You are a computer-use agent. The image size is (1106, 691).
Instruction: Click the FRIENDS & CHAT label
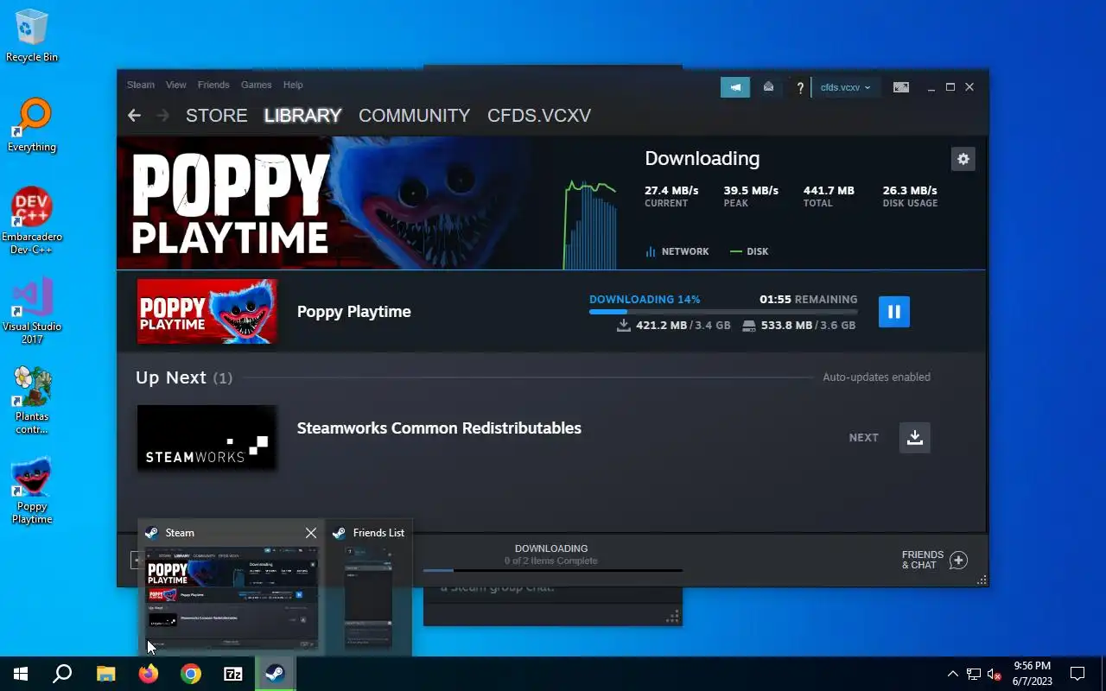click(x=923, y=561)
